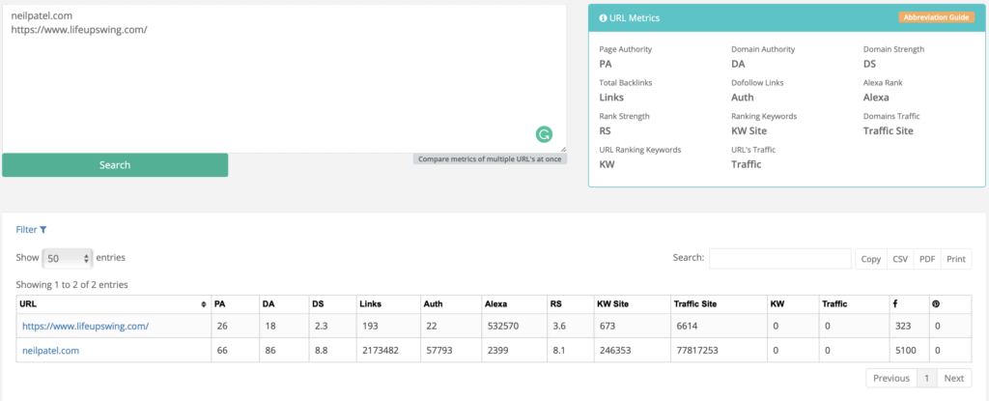Click the Alexa value 2399

(x=497, y=351)
